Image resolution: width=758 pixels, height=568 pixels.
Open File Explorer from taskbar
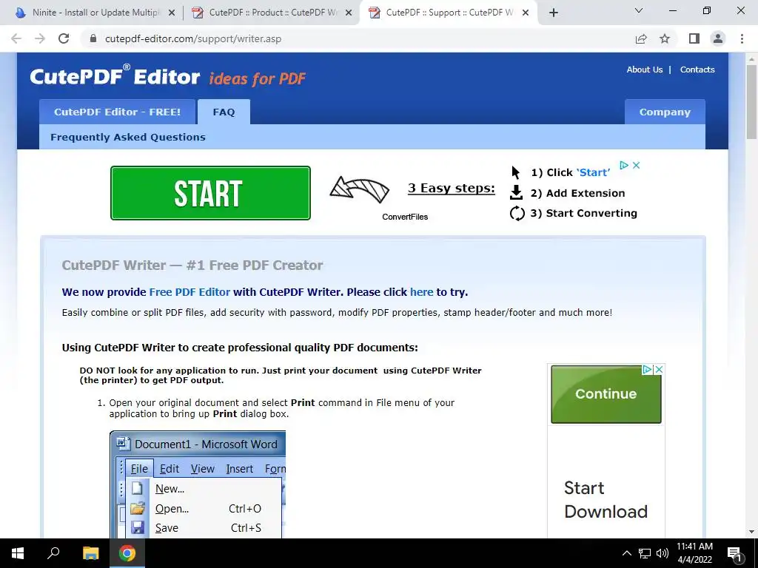click(x=90, y=553)
